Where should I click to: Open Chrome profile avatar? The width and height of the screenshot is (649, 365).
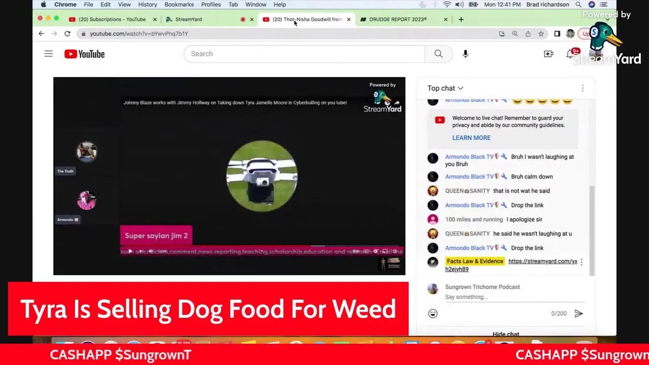click(x=570, y=33)
